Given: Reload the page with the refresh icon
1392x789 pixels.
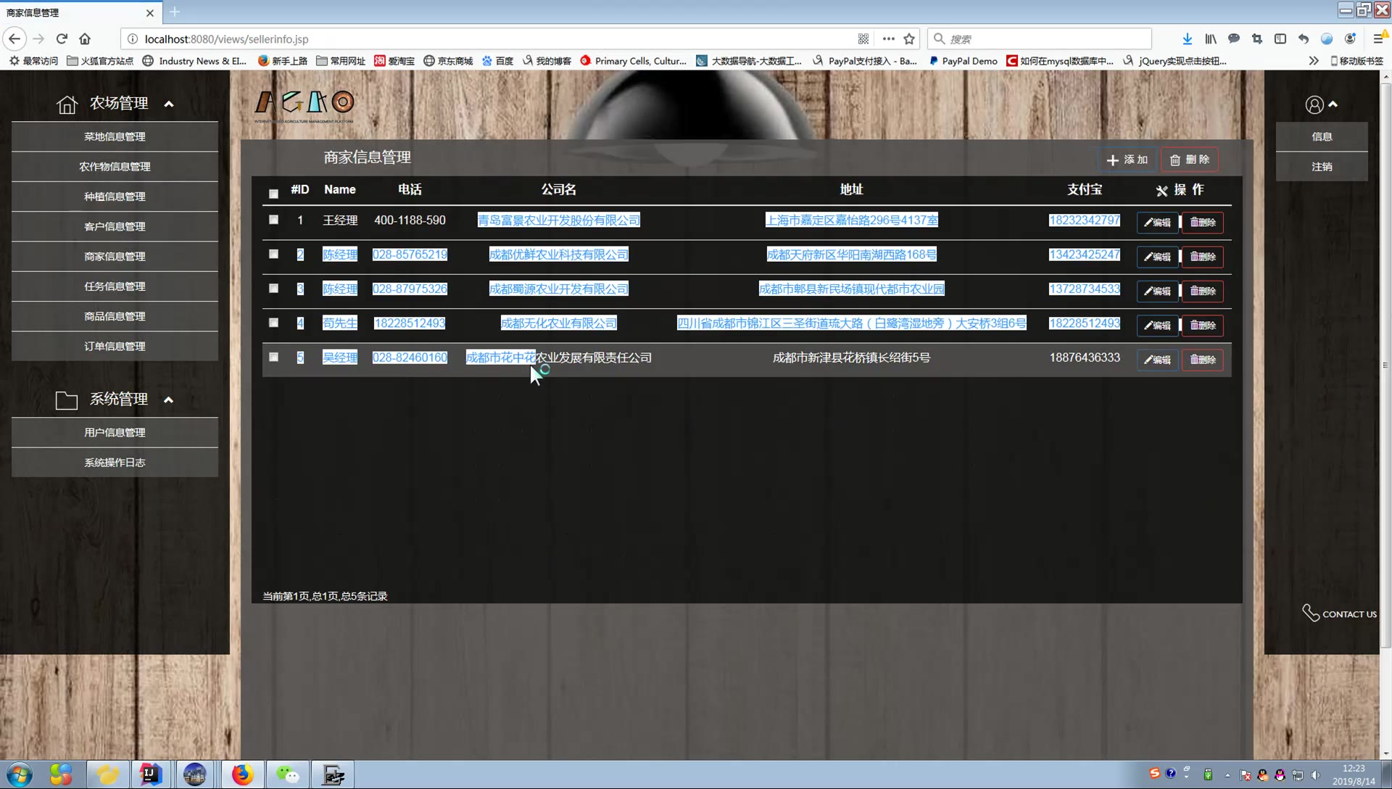Looking at the screenshot, I should click(x=62, y=39).
